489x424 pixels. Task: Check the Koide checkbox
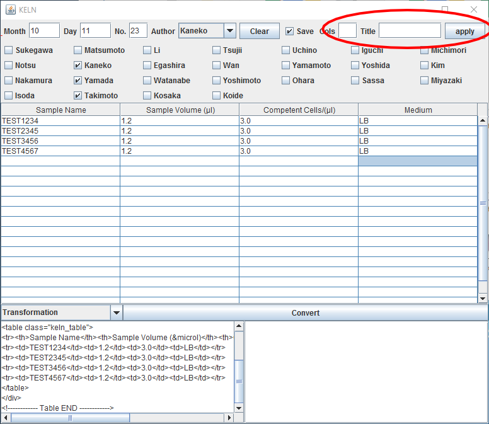(216, 95)
